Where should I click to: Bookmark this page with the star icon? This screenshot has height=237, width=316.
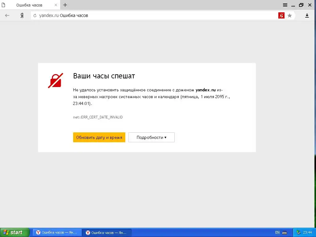coord(289,15)
